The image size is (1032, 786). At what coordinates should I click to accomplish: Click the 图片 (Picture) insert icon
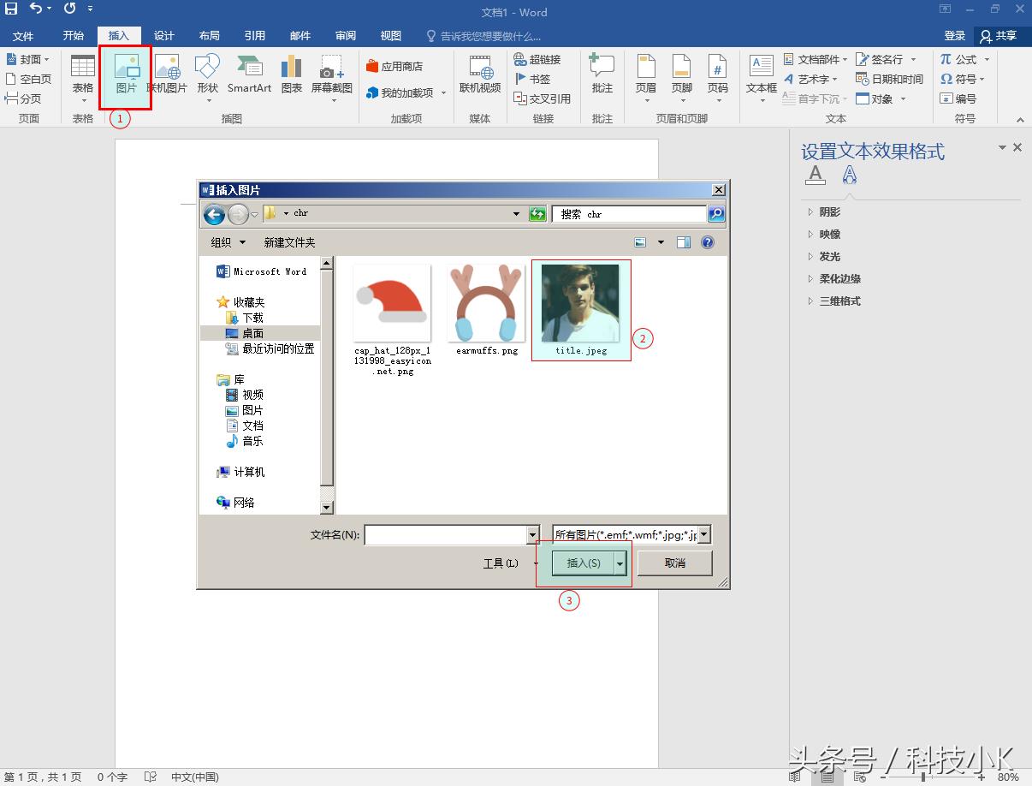pyautogui.click(x=126, y=74)
